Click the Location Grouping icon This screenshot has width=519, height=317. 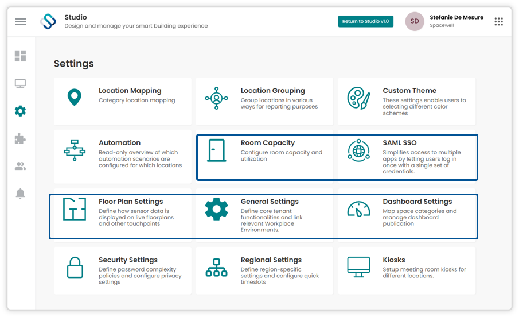(x=216, y=98)
